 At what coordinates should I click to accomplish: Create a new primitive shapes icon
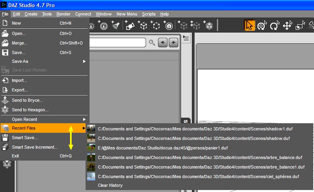pyautogui.click(x=130, y=25)
